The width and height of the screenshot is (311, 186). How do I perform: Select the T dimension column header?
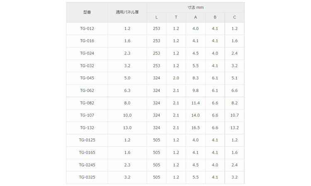176,17
